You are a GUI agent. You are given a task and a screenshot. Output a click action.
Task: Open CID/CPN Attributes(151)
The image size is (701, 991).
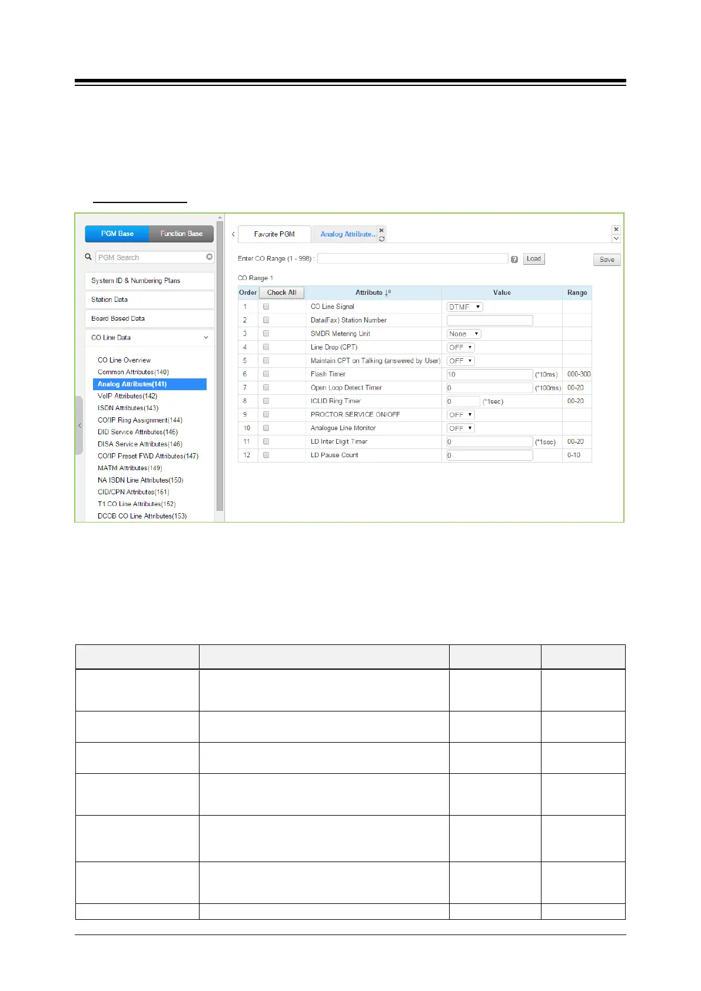coord(133,492)
